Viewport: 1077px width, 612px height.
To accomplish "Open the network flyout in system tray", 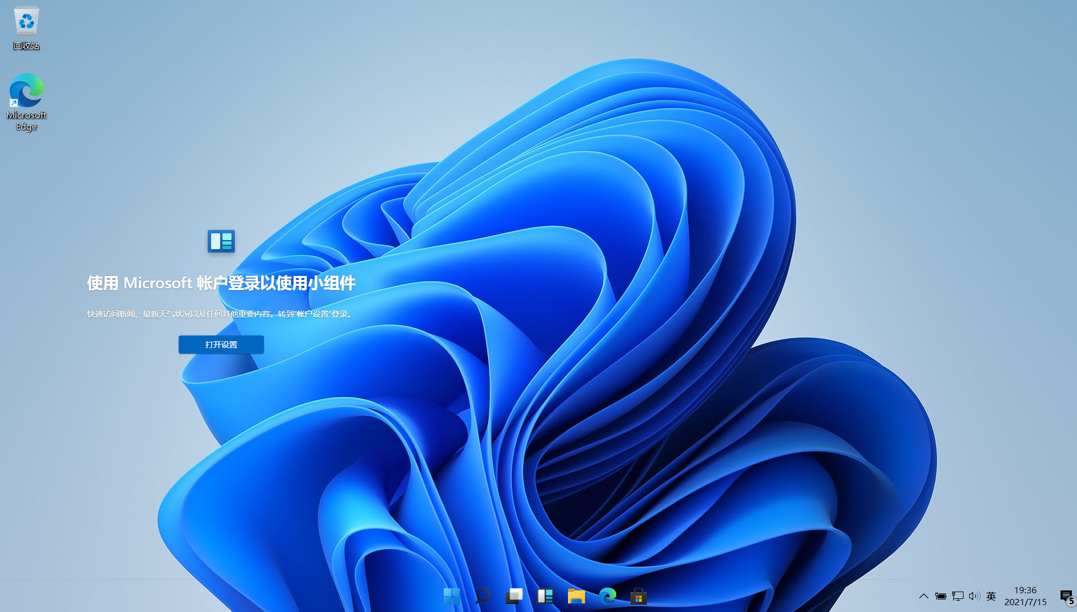I will 958,597.
